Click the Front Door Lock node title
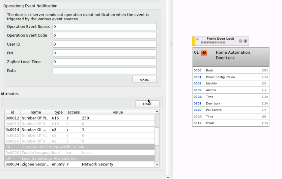Viewport: 282px width, 179px height. [x=220, y=39]
